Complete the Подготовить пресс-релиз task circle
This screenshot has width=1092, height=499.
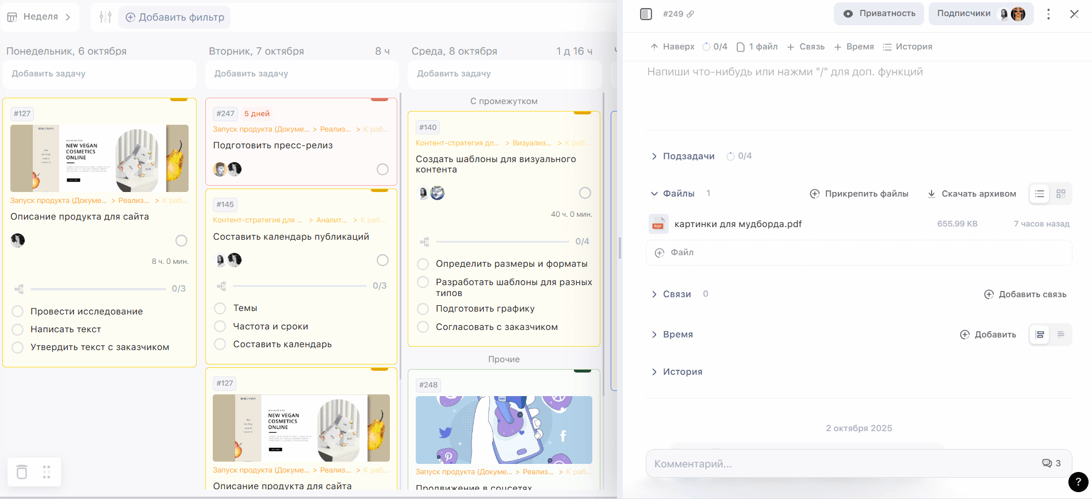(x=382, y=169)
